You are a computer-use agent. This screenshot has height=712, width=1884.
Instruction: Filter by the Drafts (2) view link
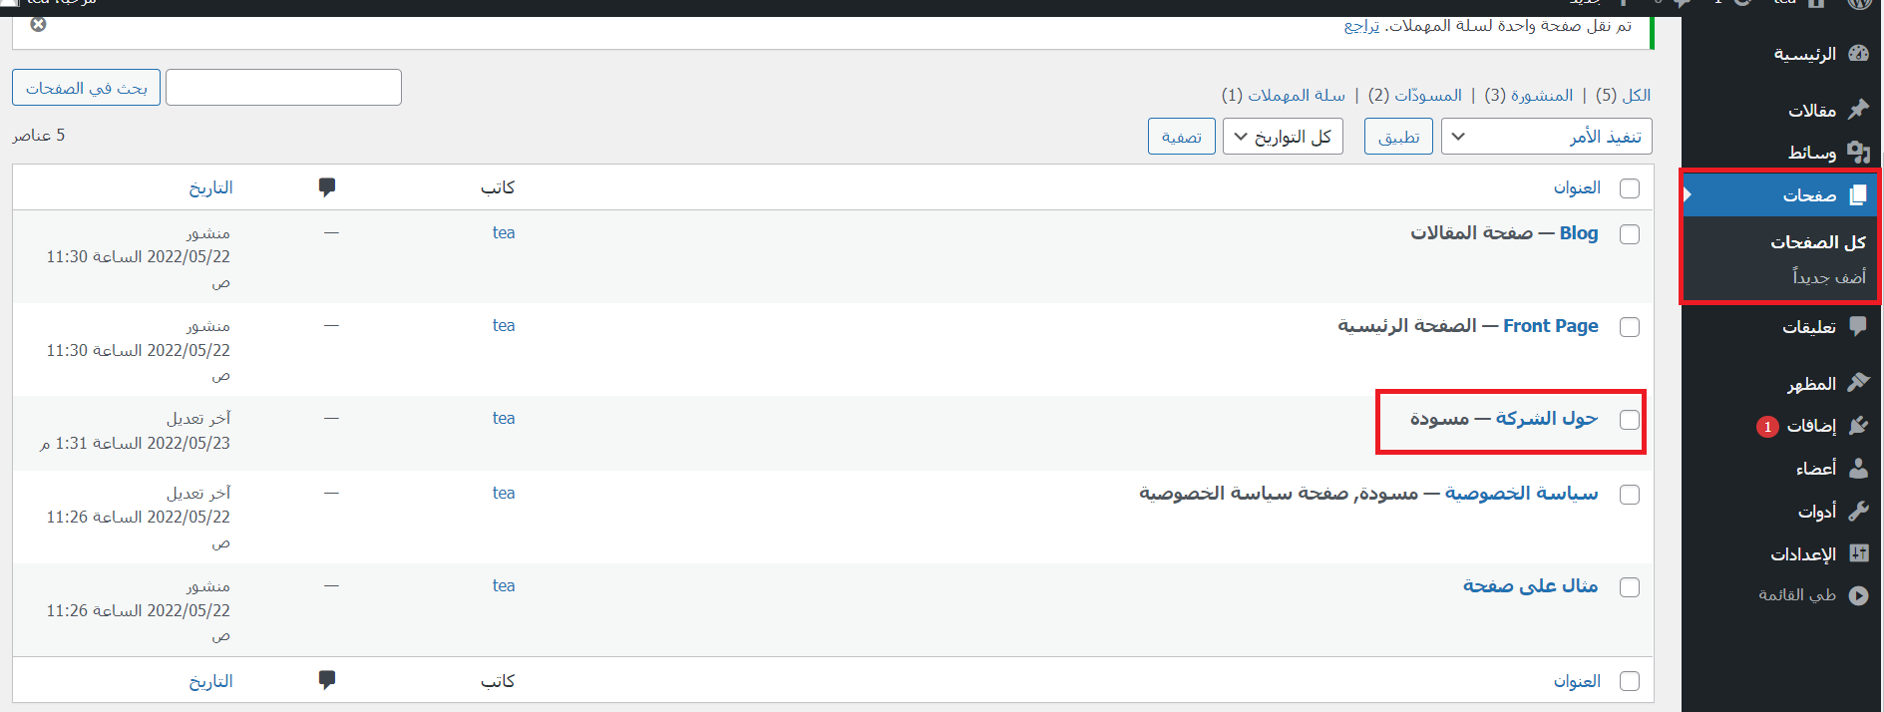pyautogui.click(x=1414, y=95)
